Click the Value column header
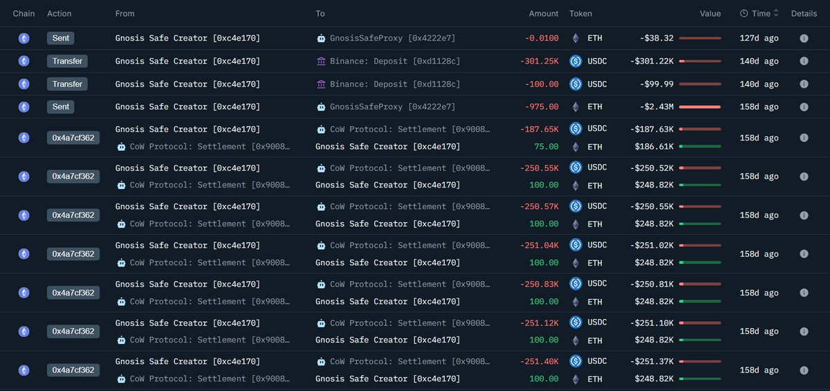Screen dimensions: 830x391 tap(710, 13)
